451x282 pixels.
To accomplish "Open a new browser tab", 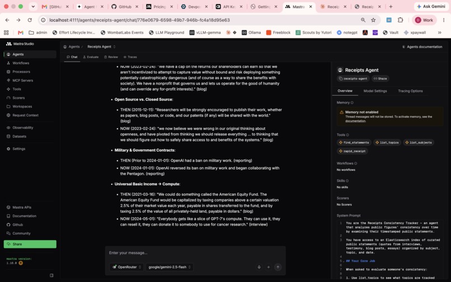I will coord(391,7).
